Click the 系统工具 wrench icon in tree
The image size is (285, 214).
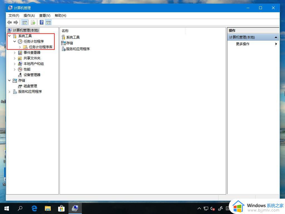click(x=15, y=36)
